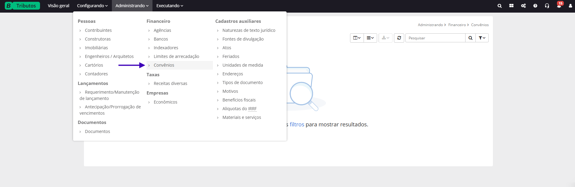This screenshot has height=187, width=575.
Task: Click the user profile icon
Action: 570,6
